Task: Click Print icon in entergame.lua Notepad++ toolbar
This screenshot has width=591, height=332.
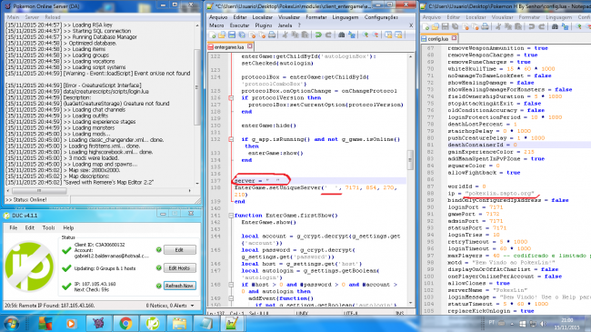Action: pos(271,35)
